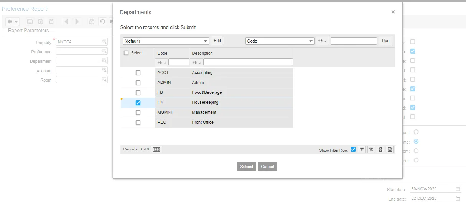Click next record triangle in background toolbar
This screenshot has height=206, width=466.
tap(77, 21)
